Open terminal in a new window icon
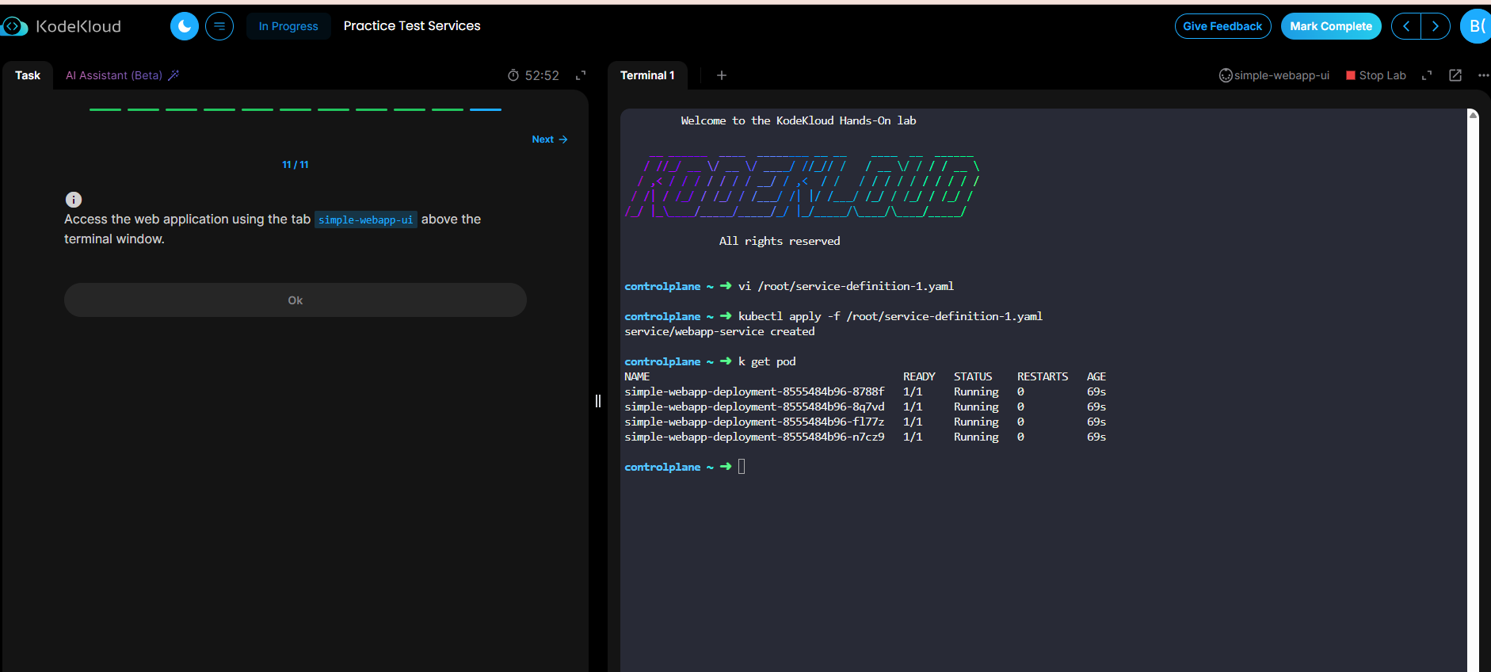1491x672 pixels. pyautogui.click(x=1455, y=75)
